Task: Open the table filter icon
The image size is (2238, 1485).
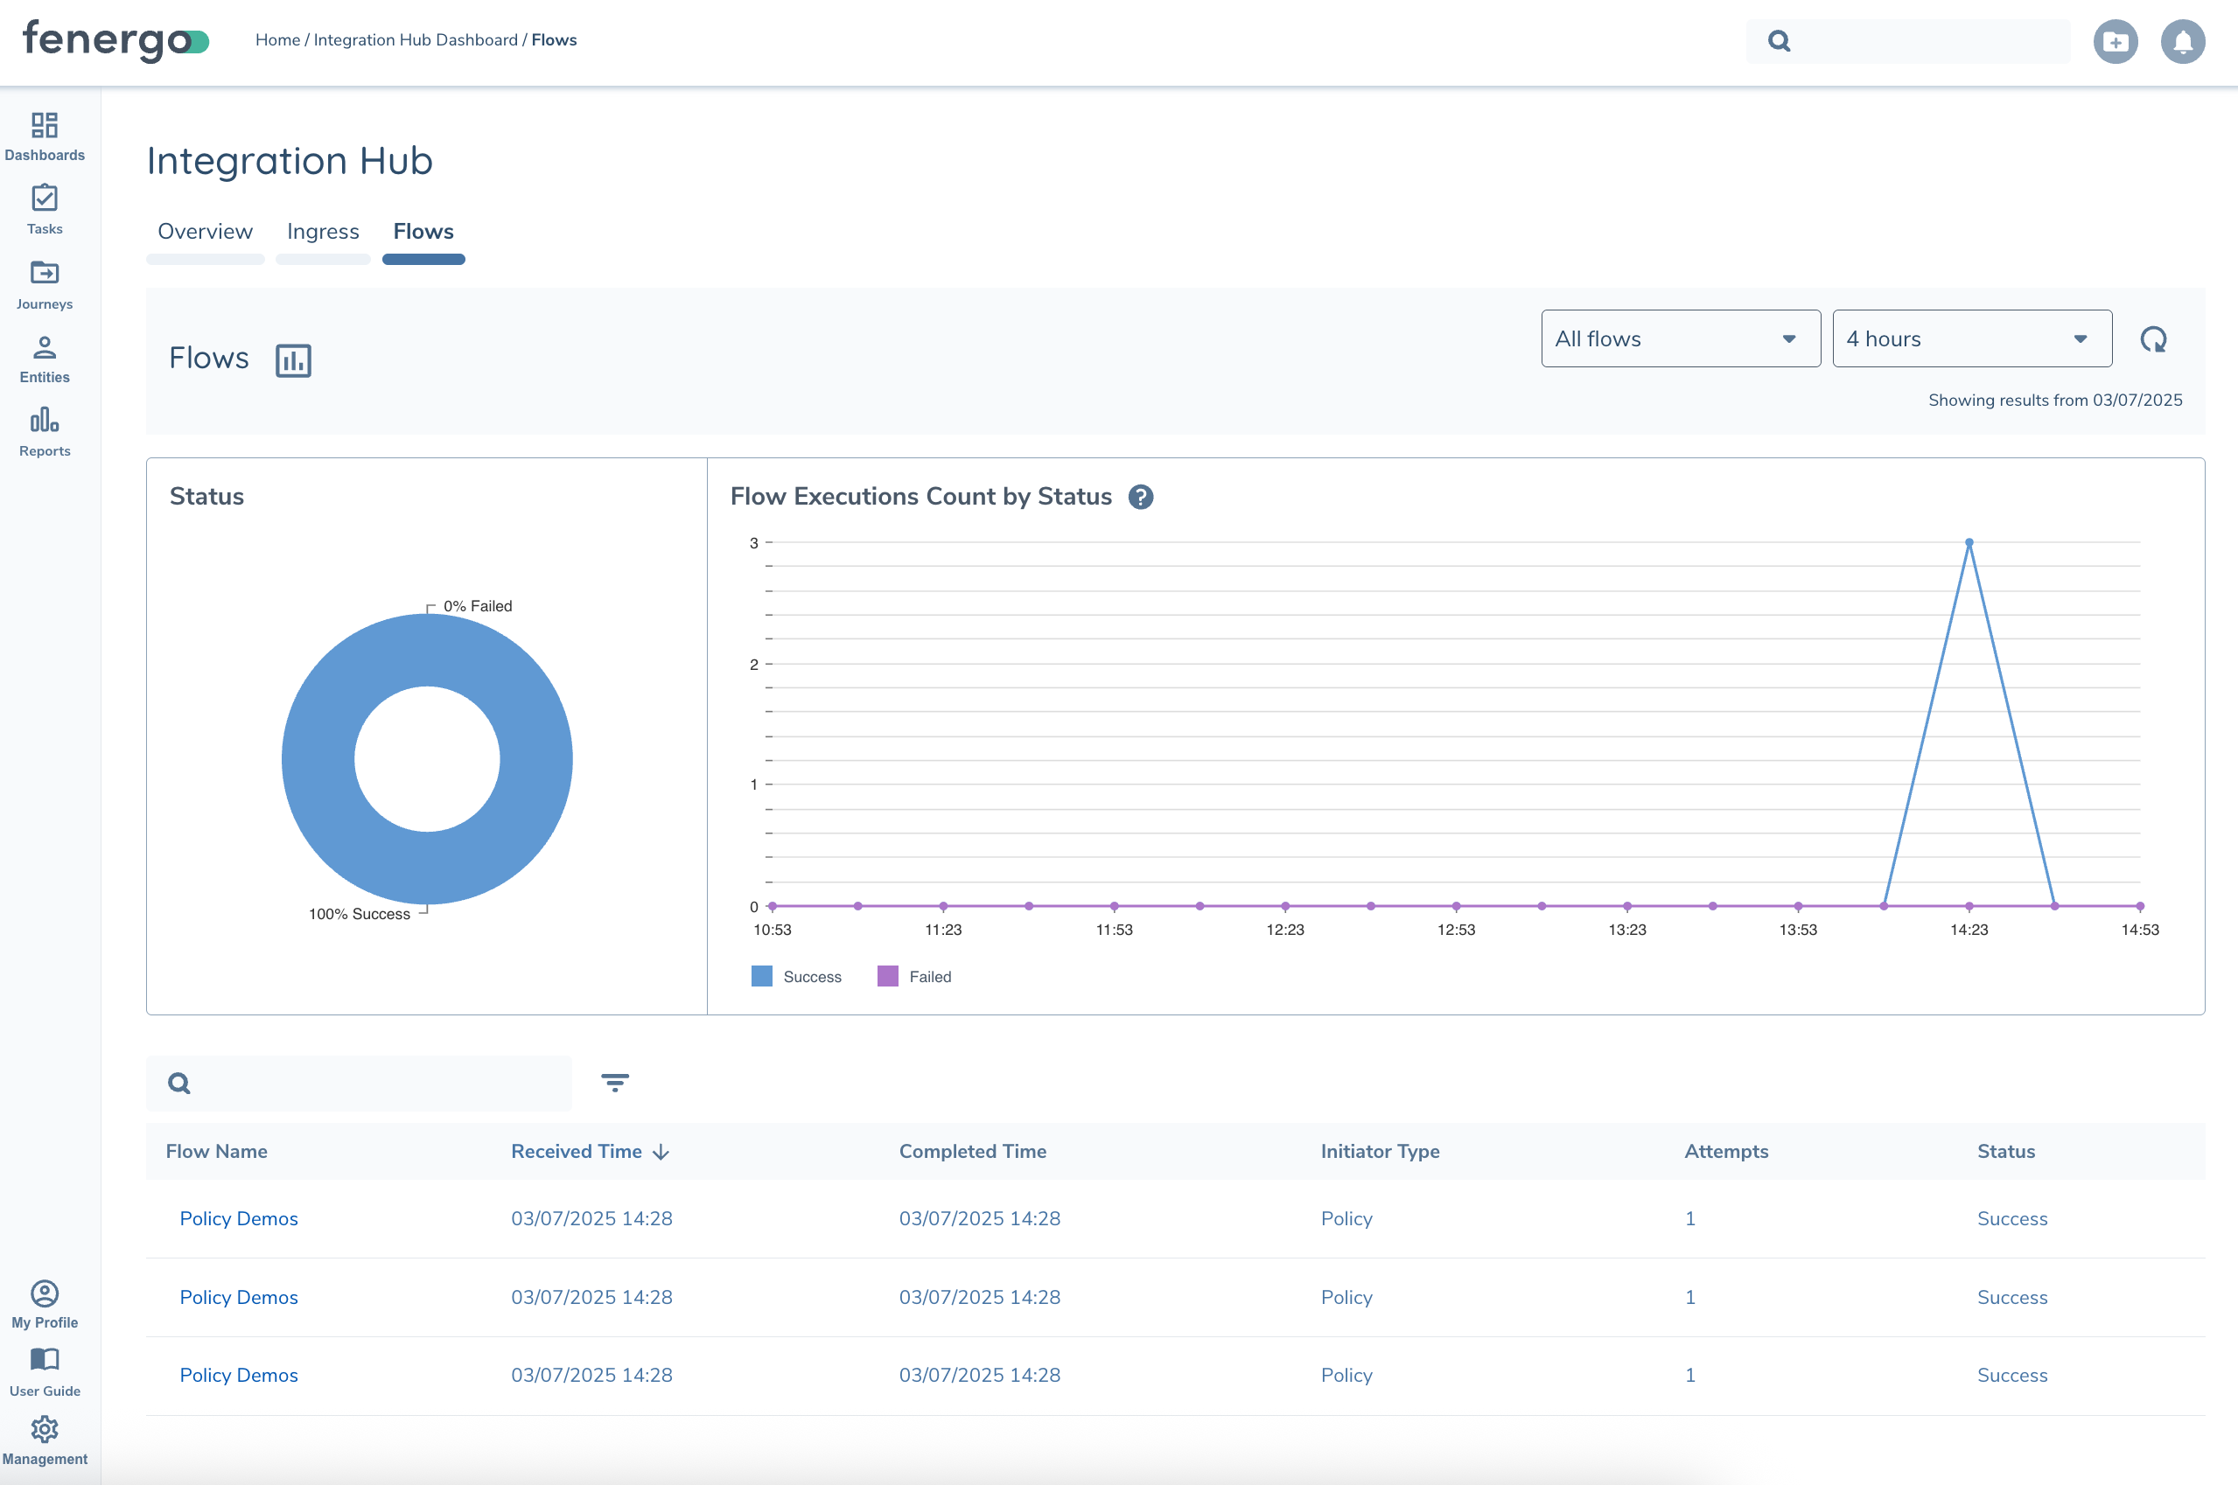Action: pyautogui.click(x=615, y=1082)
